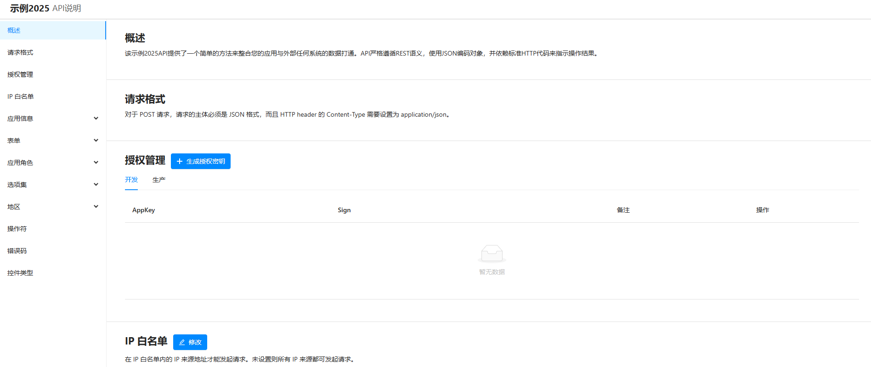Viewport: 871px width, 367px height.
Task: Click the 示例2025 page title
Action: (29, 8)
